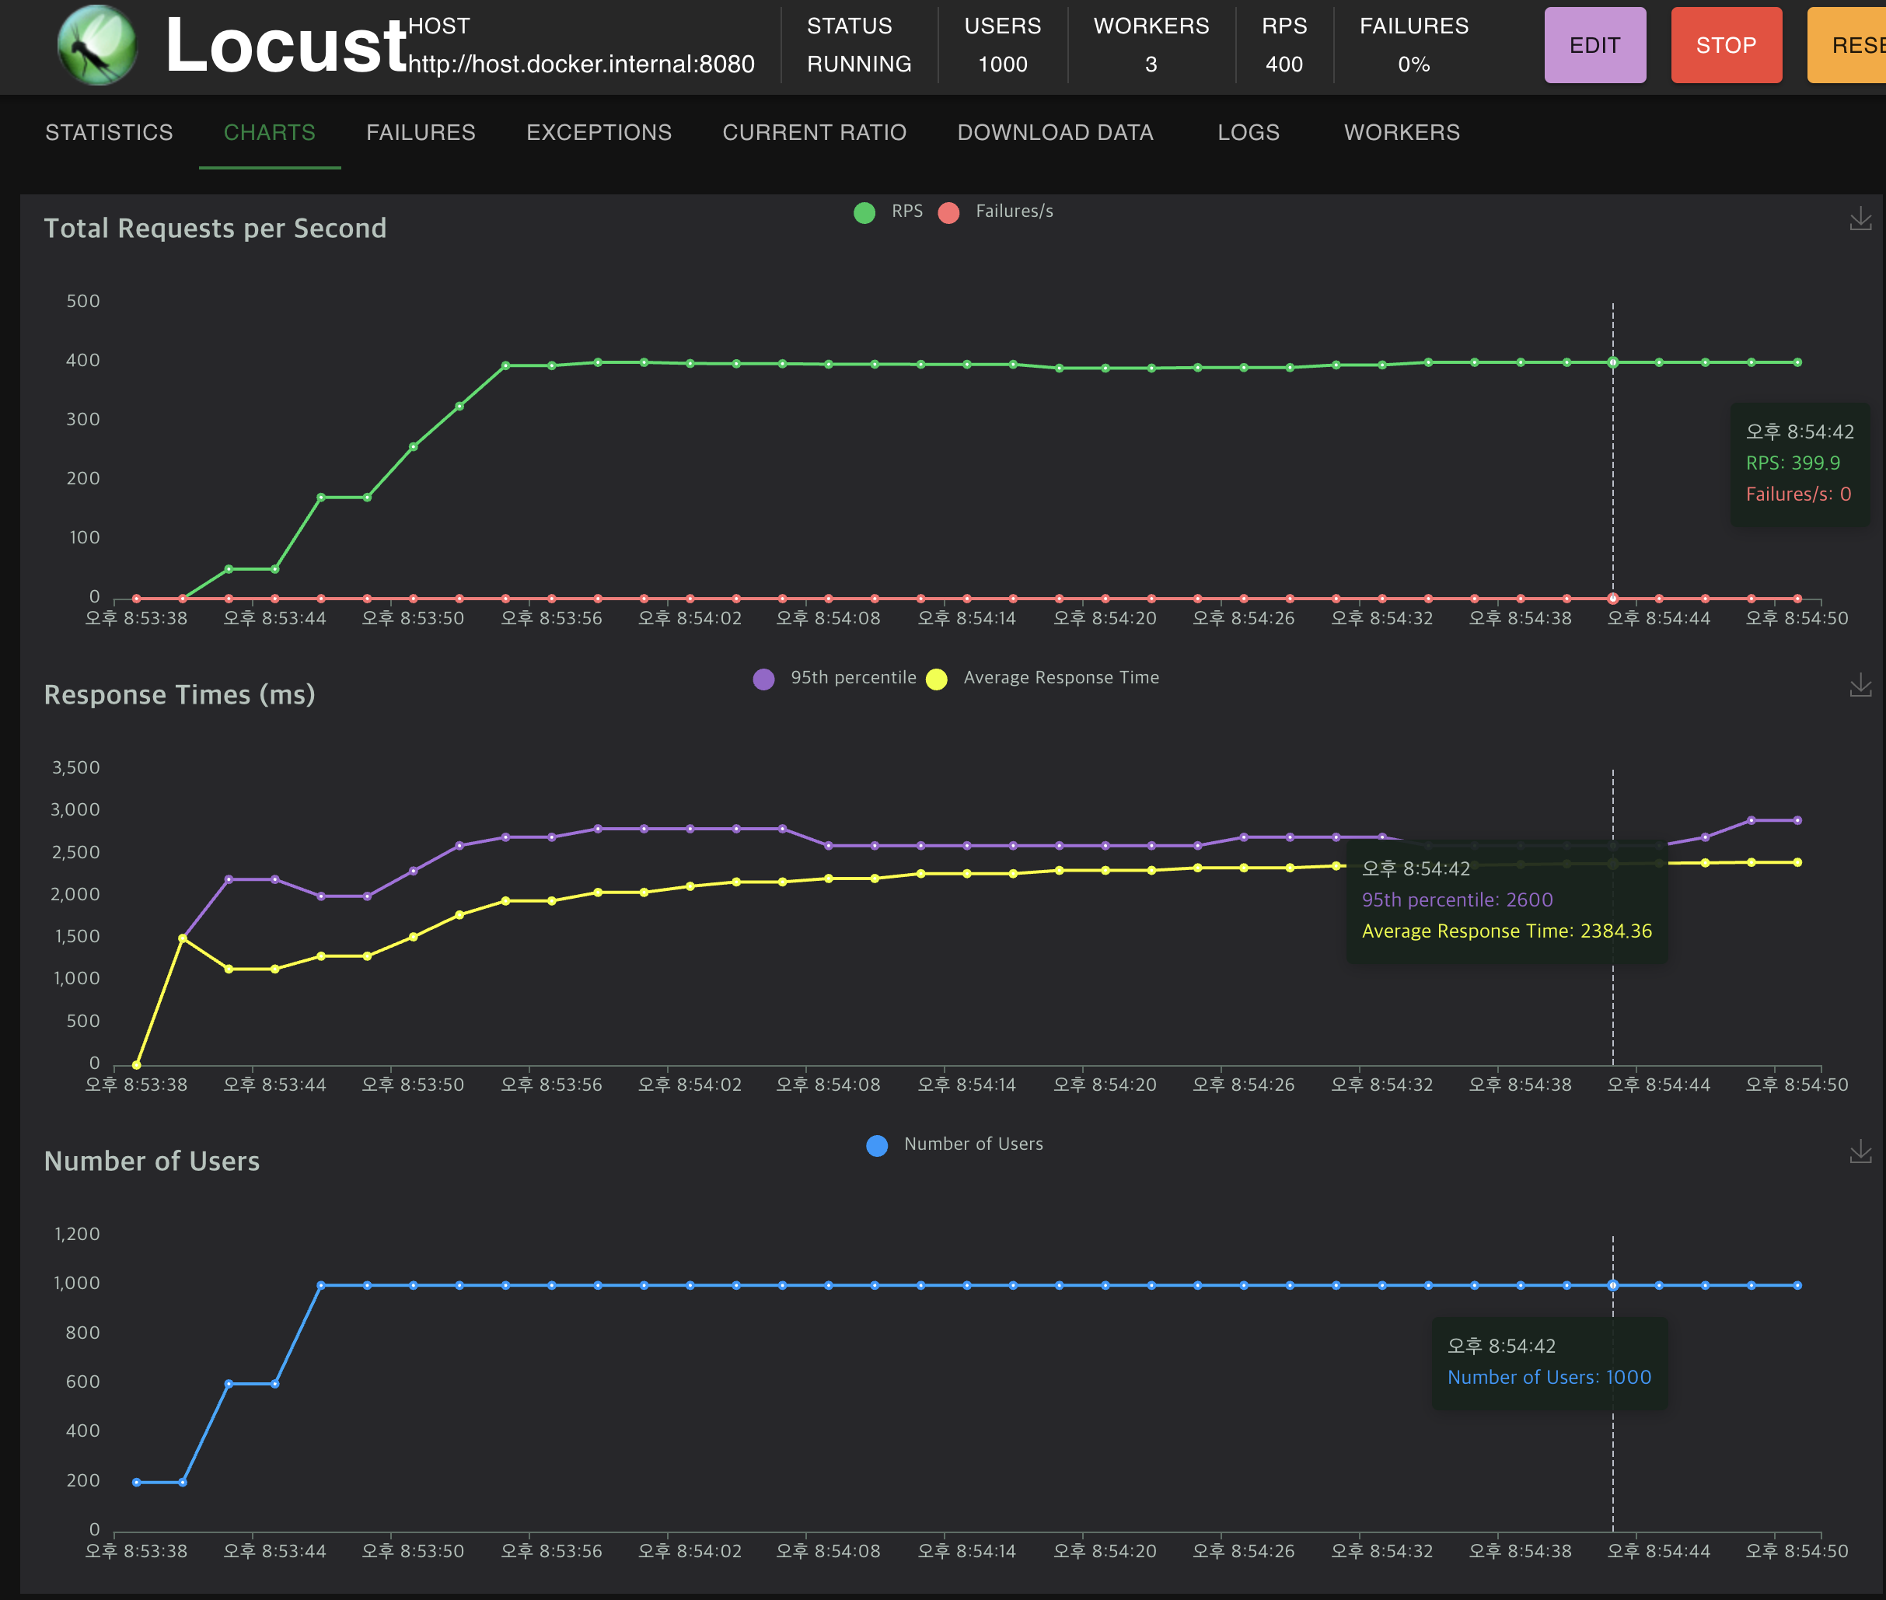Click the Locust logo icon

tap(97, 45)
